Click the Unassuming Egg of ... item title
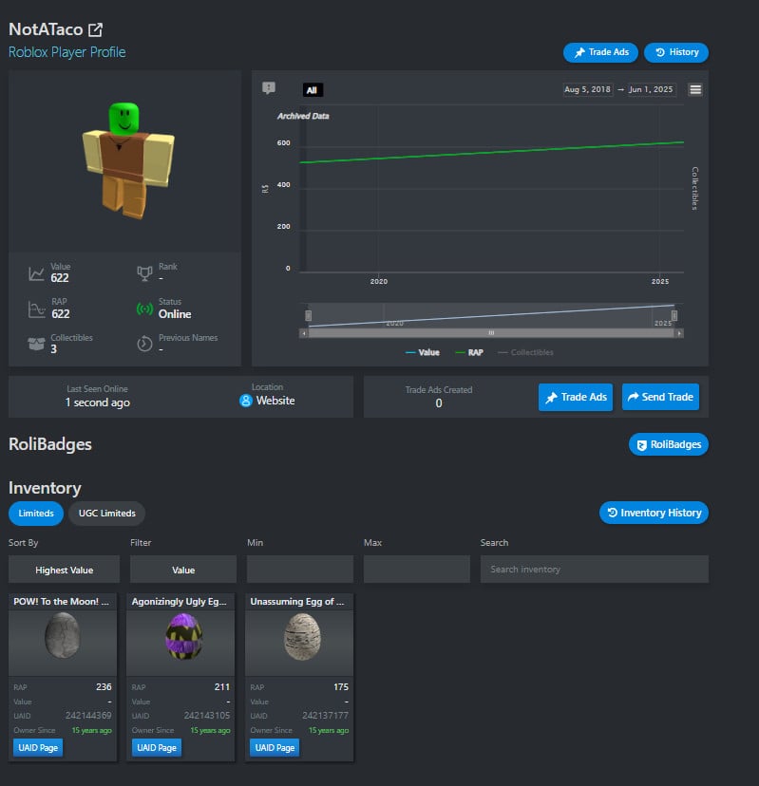Screen dimensions: 759x786 297,602
